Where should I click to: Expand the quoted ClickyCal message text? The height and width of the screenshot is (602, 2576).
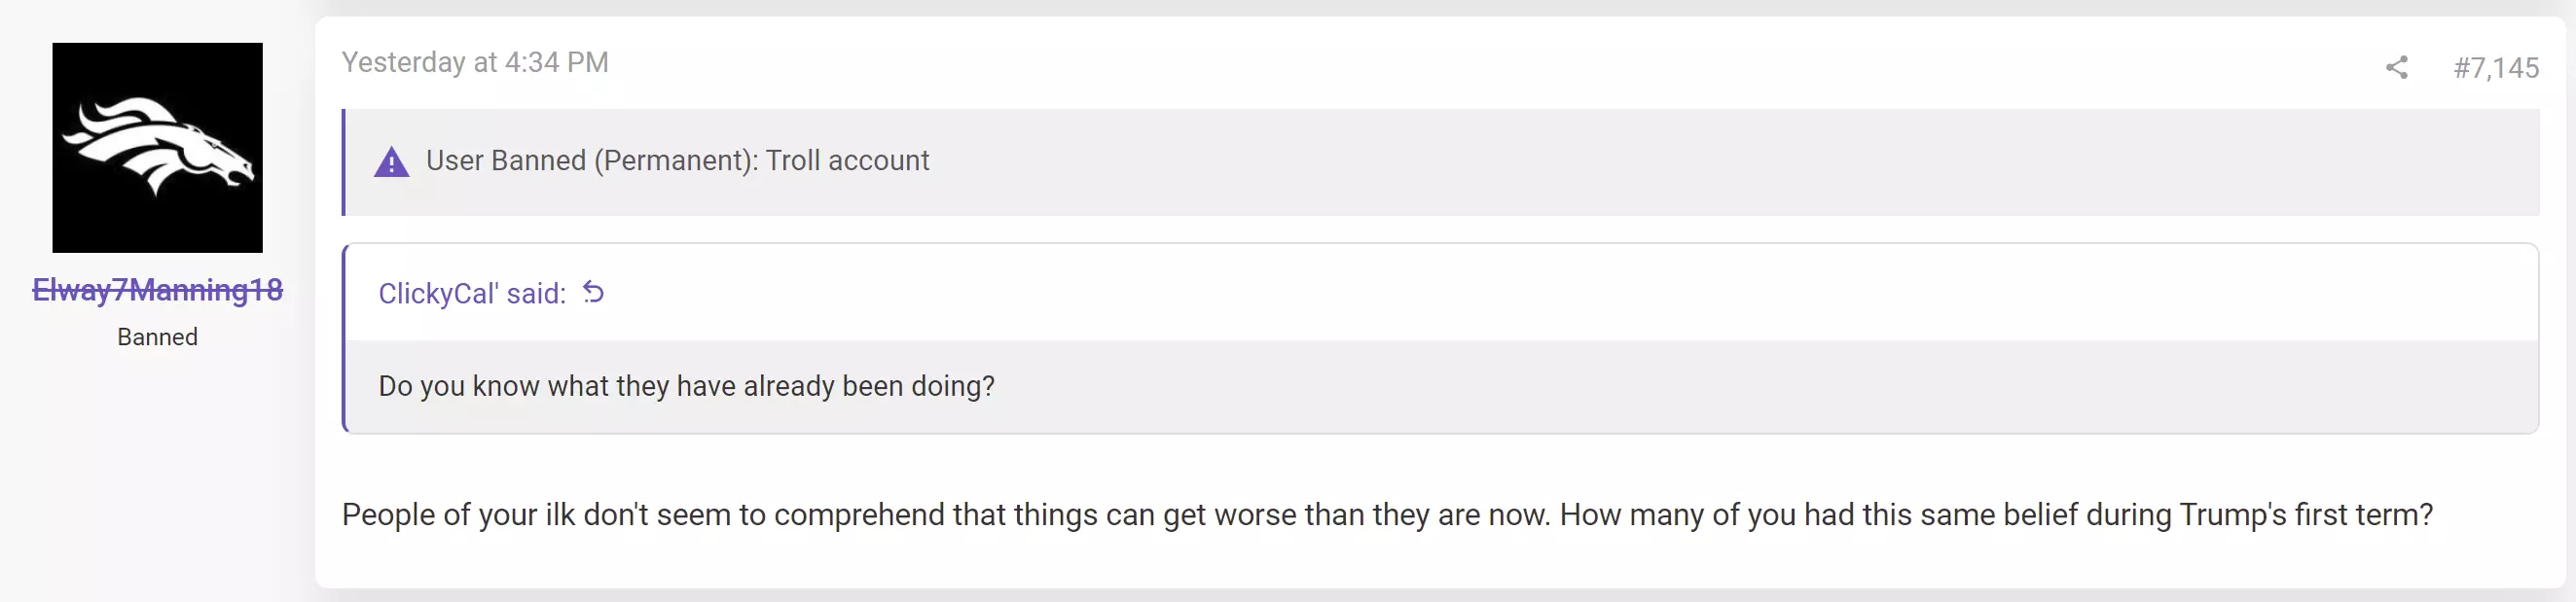point(686,386)
